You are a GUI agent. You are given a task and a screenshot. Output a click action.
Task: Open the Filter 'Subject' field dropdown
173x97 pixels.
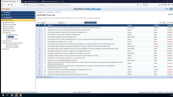pyautogui.click(x=49, y=23)
